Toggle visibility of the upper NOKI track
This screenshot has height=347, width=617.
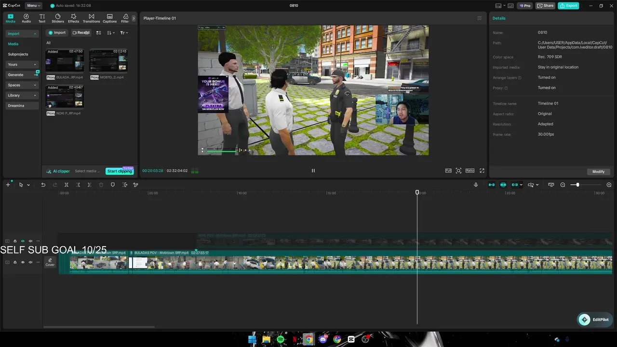click(23, 241)
